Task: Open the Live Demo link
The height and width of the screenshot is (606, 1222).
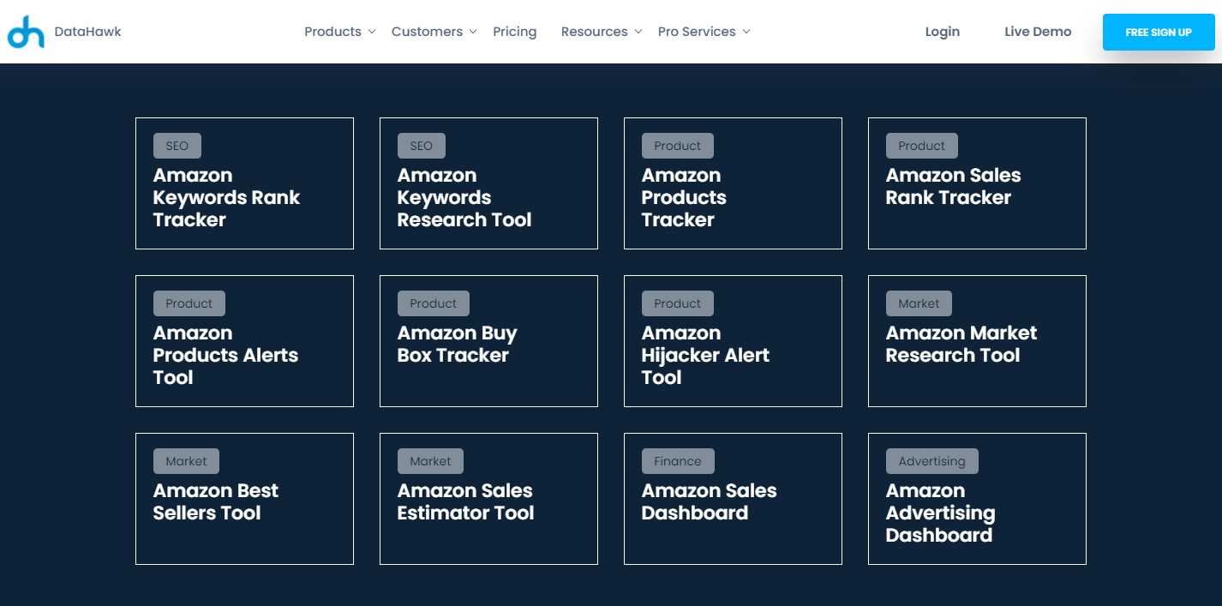Action: (x=1038, y=32)
